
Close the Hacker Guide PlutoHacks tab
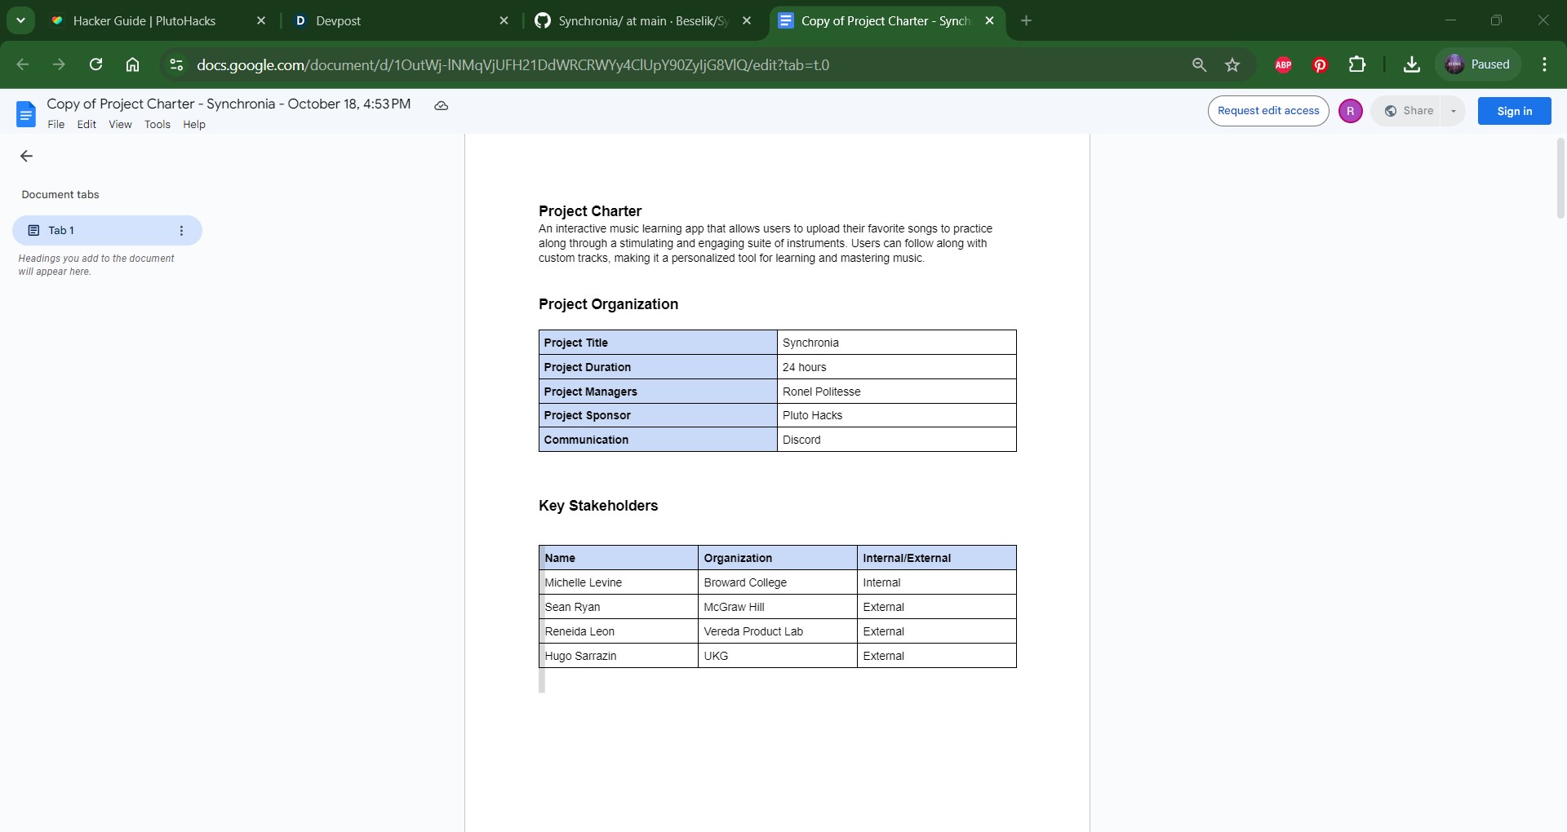pyautogui.click(x=261, y=20)
